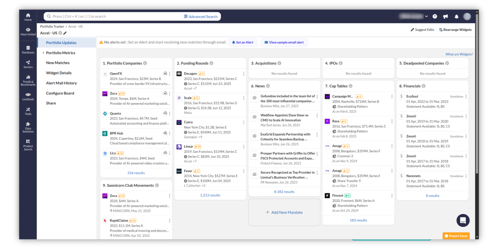Click the Set an Alert button
Viewport: 498px width, 249px height.
[243, 43]
